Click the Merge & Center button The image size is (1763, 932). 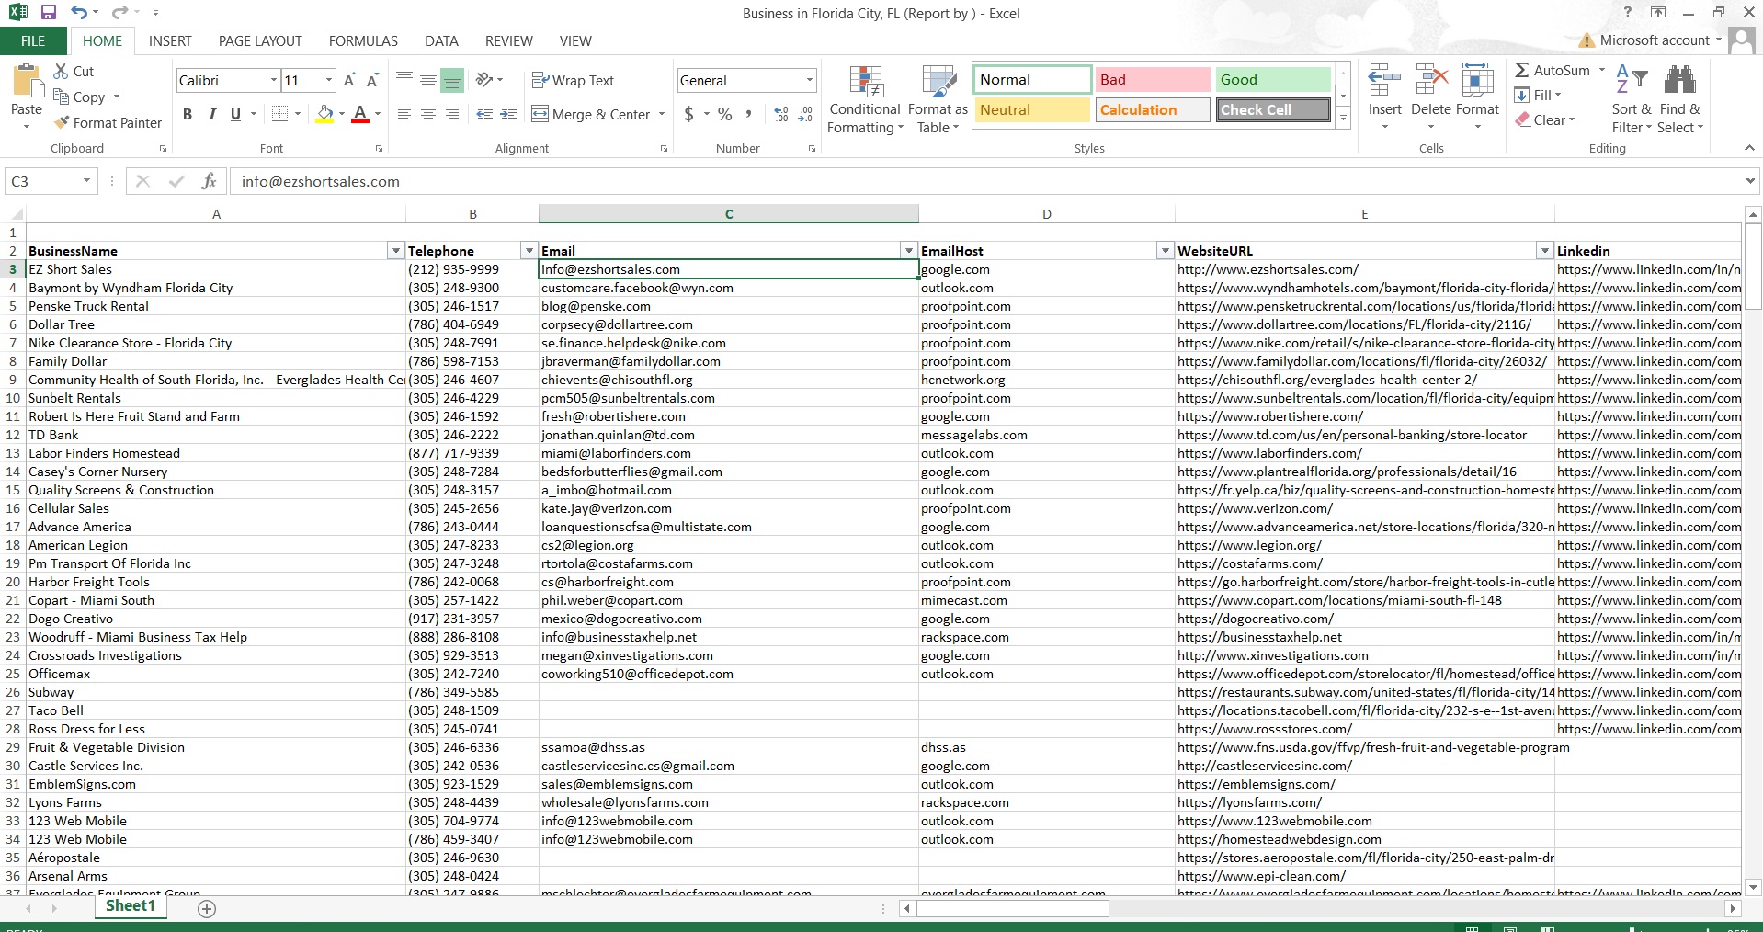click(x=590, y=114)
